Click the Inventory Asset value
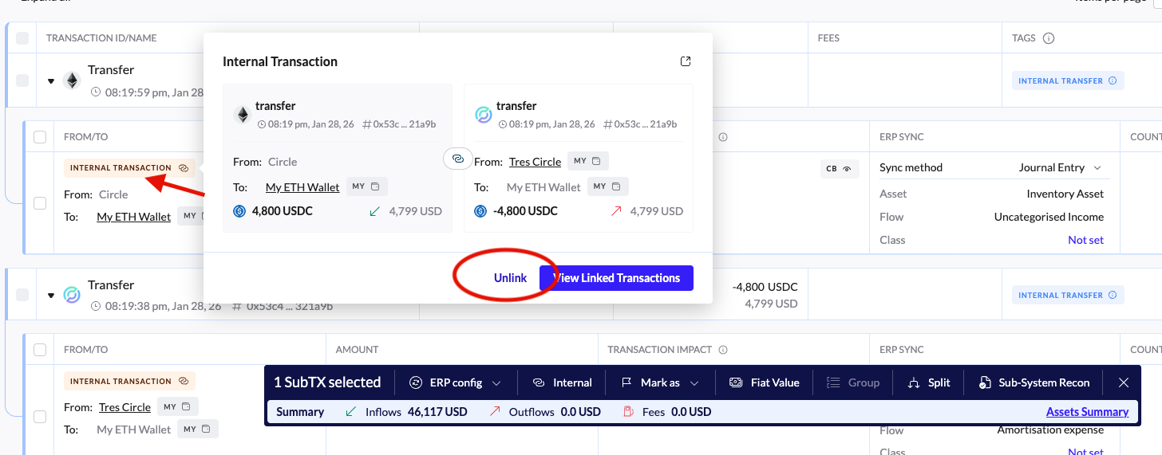Viewport: 1162px width, 455px height. pyautogui.click(x=1065, y=194)
